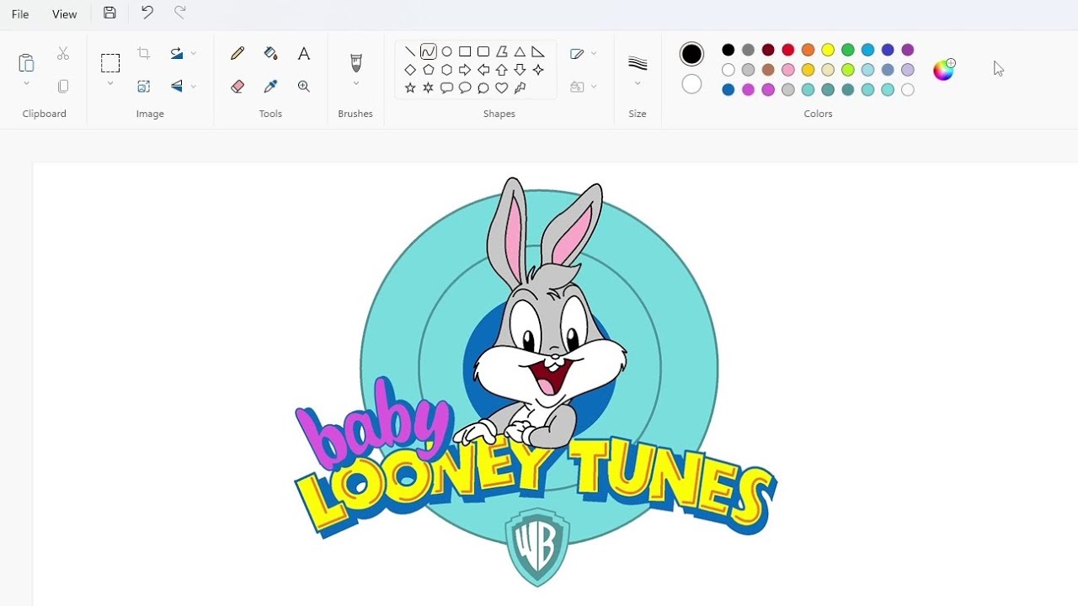Choose the brown palette swatch

click(x=768, y=70)
